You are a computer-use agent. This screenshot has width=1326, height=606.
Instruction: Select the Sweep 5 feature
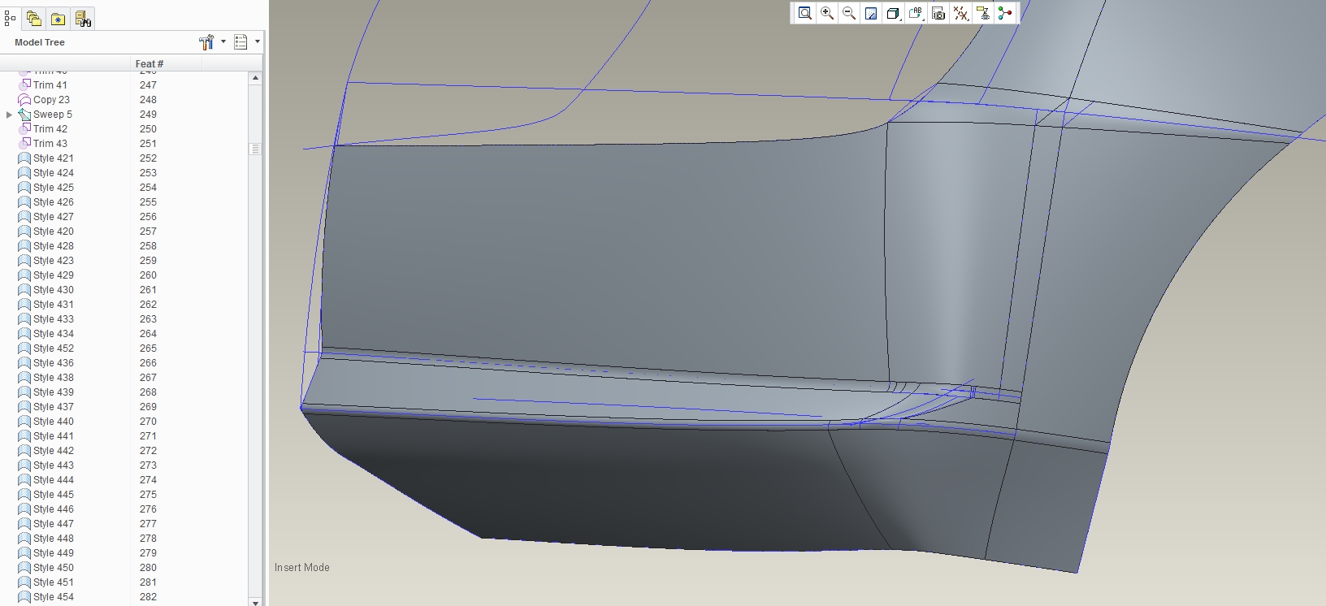53,115
